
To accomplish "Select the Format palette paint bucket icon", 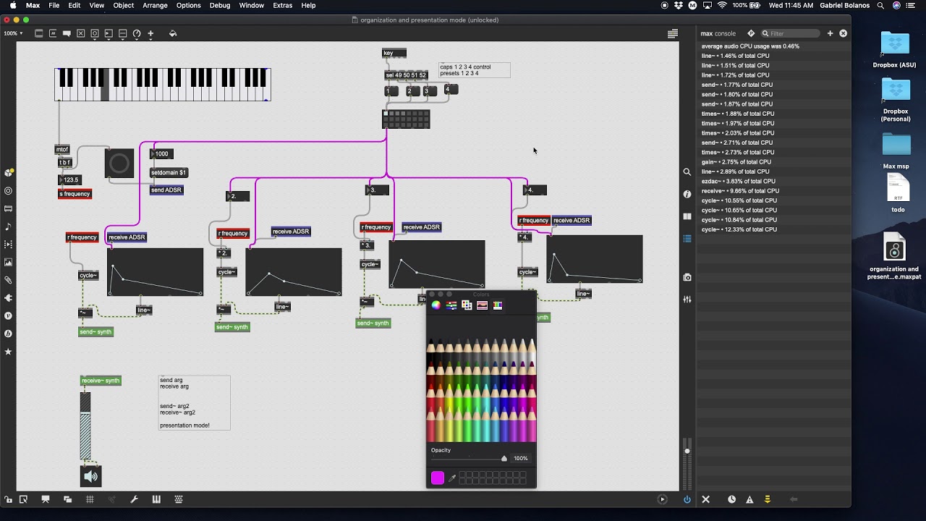I will coord(173,33).
